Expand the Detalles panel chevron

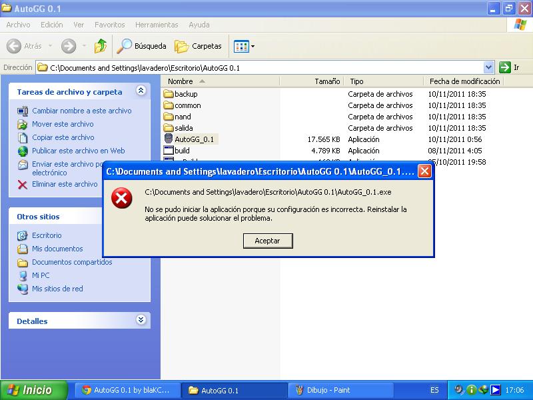coord(141,320)
